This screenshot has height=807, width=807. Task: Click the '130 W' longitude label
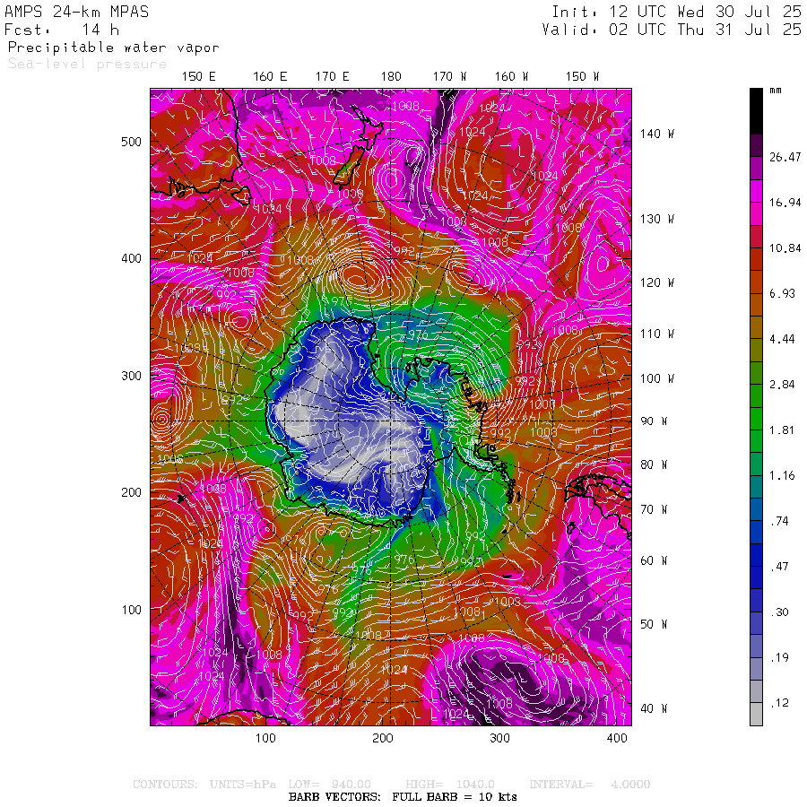pos(656,219)
